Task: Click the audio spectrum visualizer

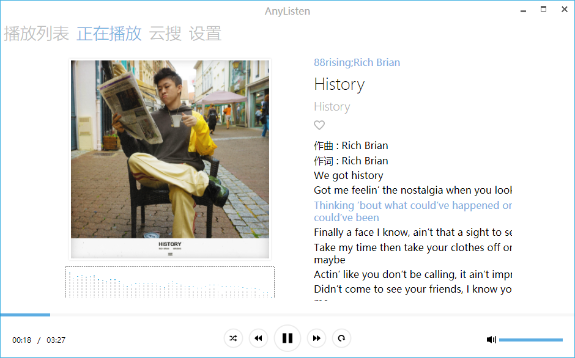Action: pos(170,282)
